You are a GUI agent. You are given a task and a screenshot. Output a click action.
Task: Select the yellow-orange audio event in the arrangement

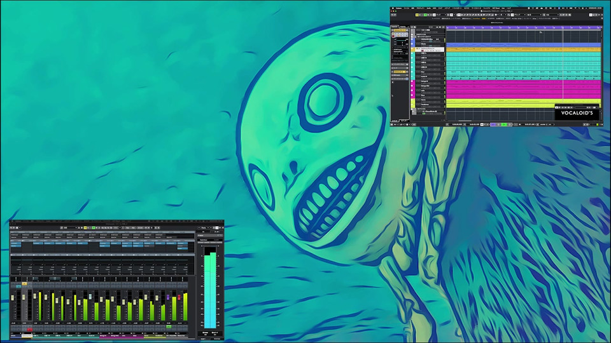[524, 50]
